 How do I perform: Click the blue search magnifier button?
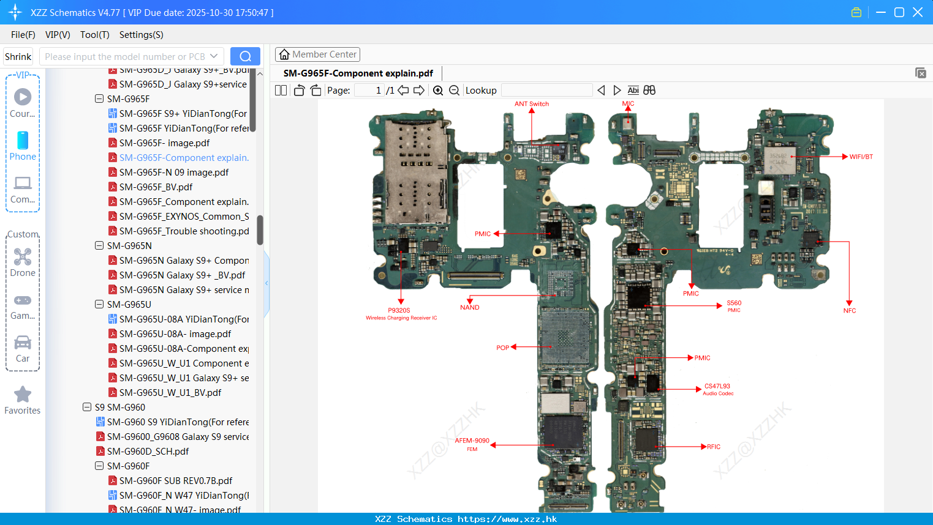click(x=245, y=56)
